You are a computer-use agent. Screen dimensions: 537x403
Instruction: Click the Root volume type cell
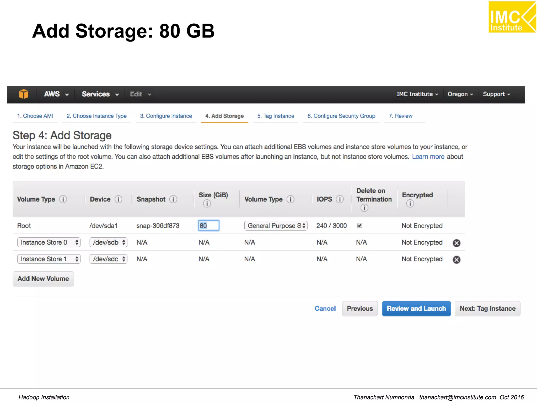(24, 226)
